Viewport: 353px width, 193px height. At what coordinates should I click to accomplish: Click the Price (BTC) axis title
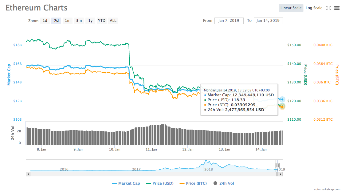tap(337, 74)
